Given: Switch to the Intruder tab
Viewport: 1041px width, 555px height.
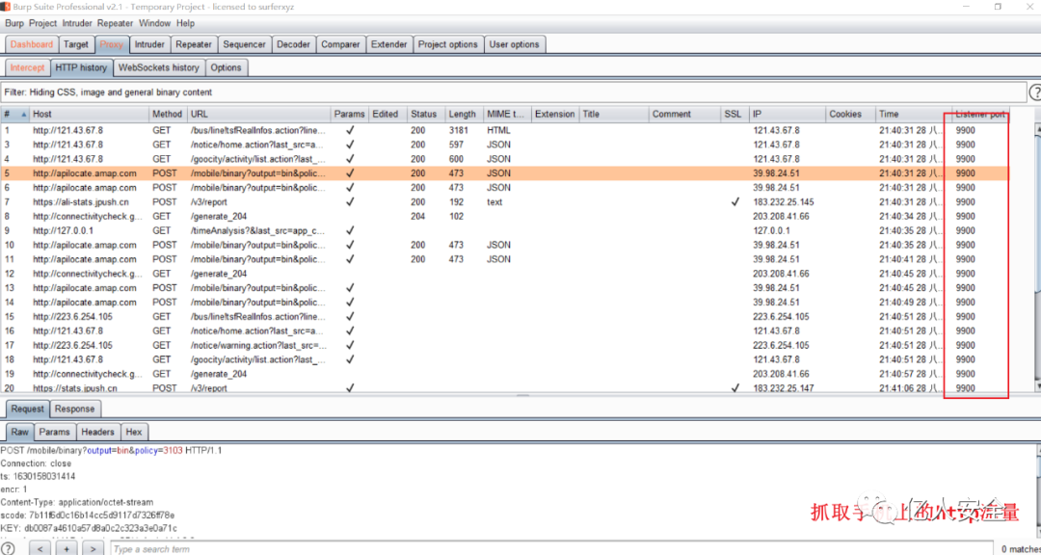Looking at the screenshot, I should coord(149,44).
